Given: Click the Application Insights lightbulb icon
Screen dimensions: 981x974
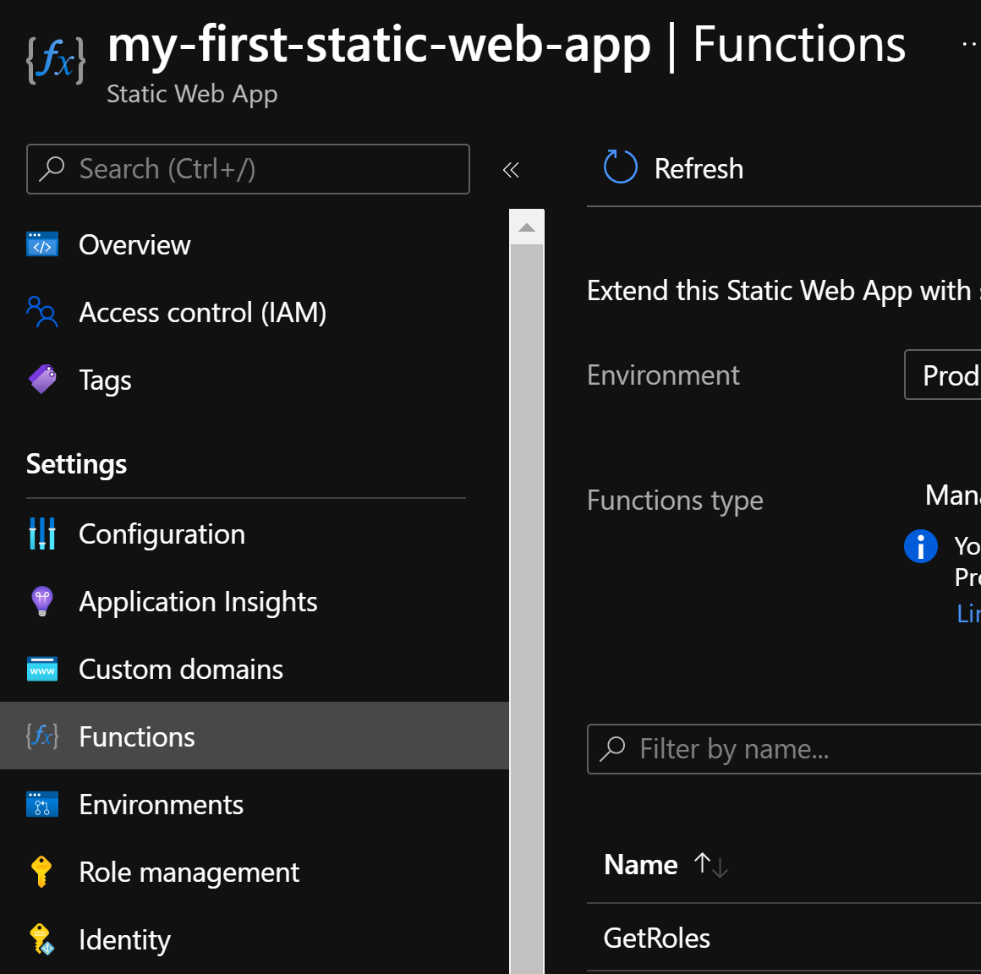Looking at the screenshot, I should point(42,601).
